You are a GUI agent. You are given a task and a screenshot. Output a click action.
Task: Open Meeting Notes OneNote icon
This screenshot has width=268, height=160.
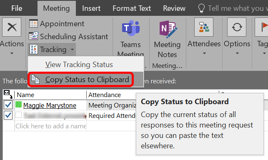168,29
